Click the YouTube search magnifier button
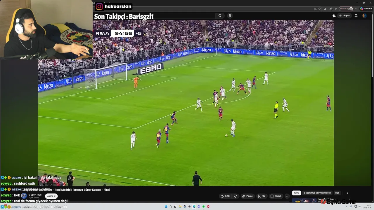The width and height of the screenshot is (374, 210). (220, 16)
